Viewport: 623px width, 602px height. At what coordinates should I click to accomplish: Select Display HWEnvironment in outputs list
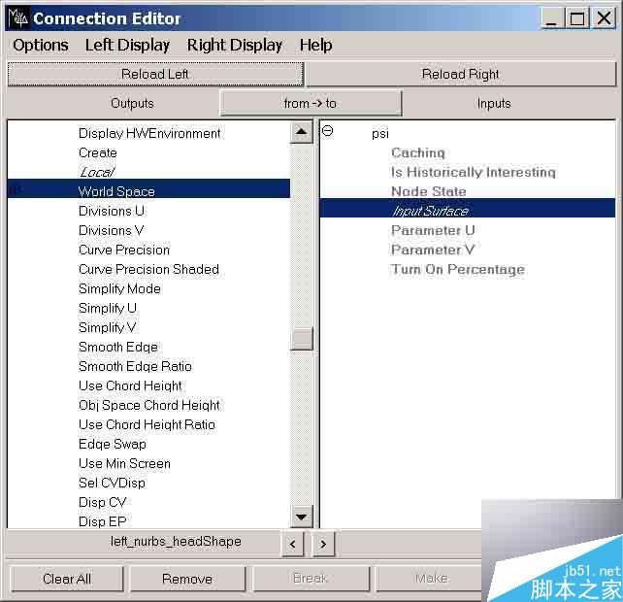coord(149,133)
